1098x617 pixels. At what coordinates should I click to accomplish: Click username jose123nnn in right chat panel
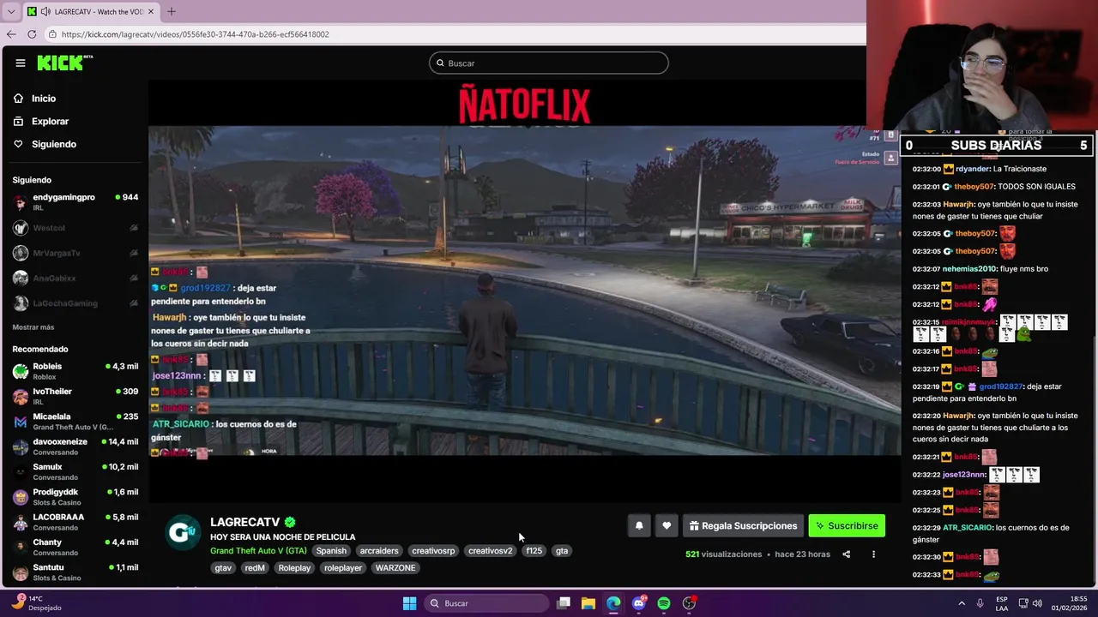coord(964,475)
